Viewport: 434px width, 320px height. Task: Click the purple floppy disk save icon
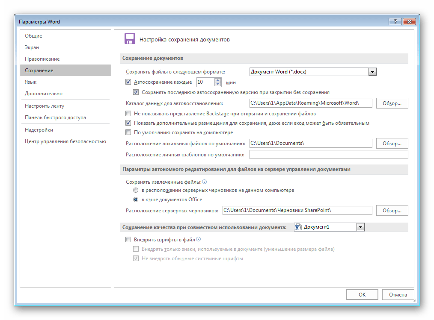pos(130,39)
